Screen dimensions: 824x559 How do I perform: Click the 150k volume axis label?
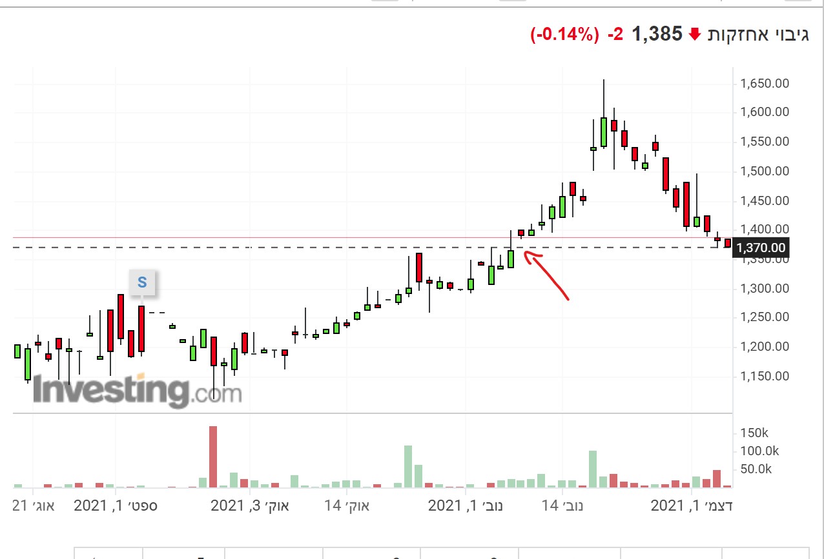click(x=754, y=433)
